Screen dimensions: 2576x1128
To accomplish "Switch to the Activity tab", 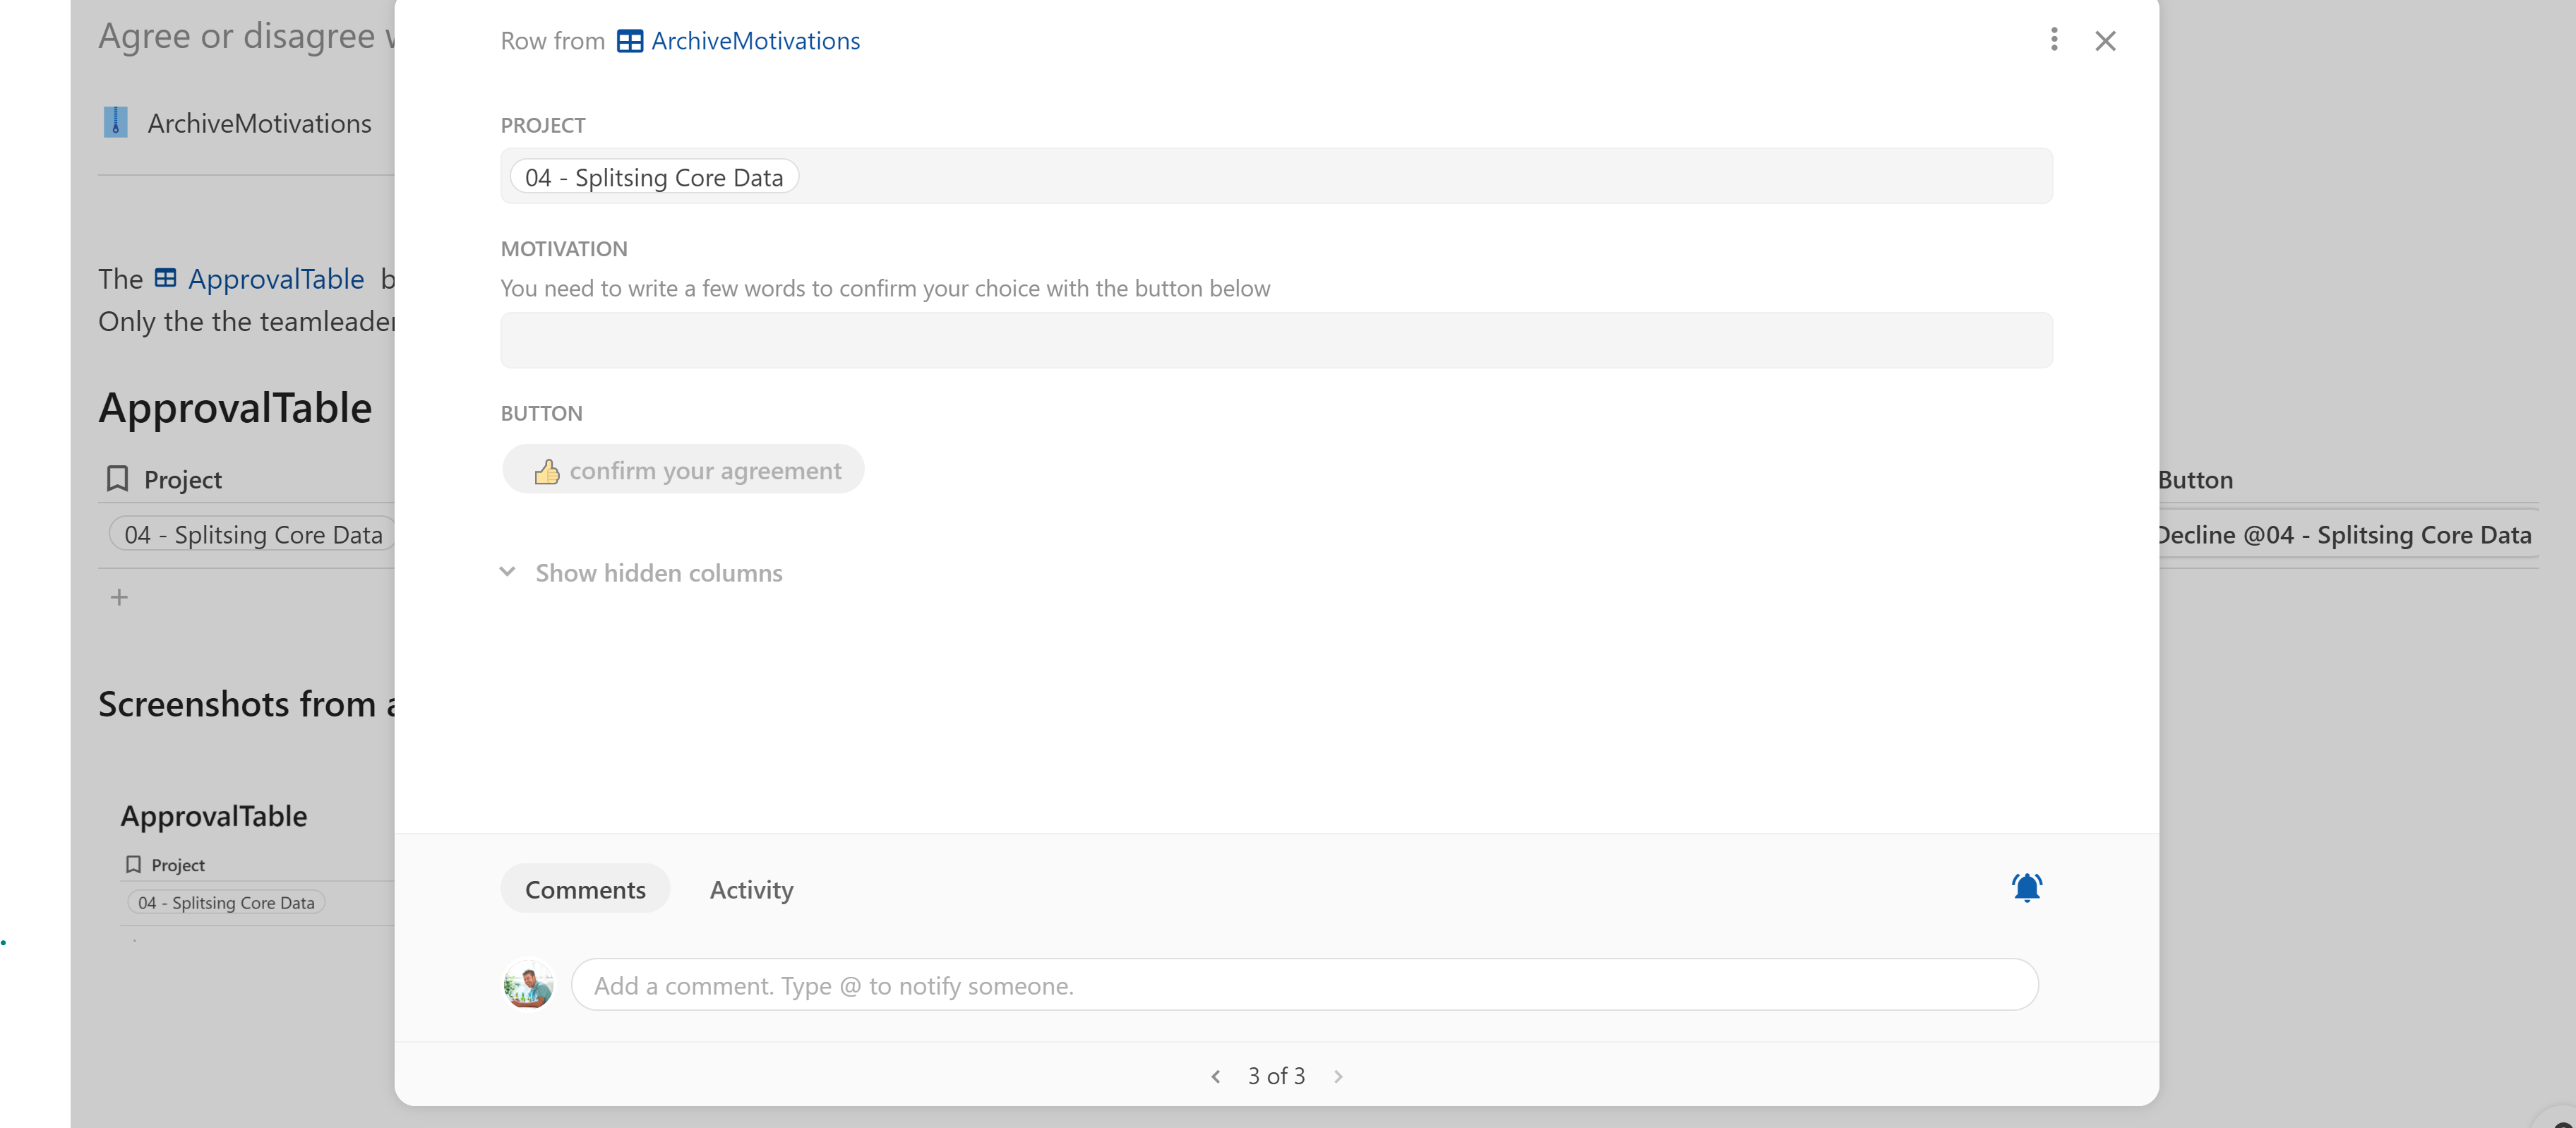I will tap(751, 889).
